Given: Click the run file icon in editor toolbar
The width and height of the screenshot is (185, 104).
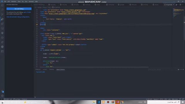Looking at the screenshot, I should 176,5.
